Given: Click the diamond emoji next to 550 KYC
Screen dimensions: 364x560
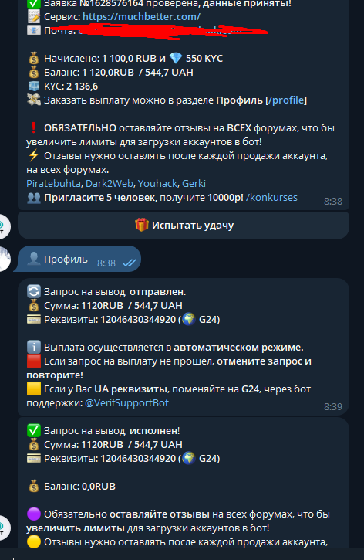Looking at the screenshot, I should pos(175,58).
